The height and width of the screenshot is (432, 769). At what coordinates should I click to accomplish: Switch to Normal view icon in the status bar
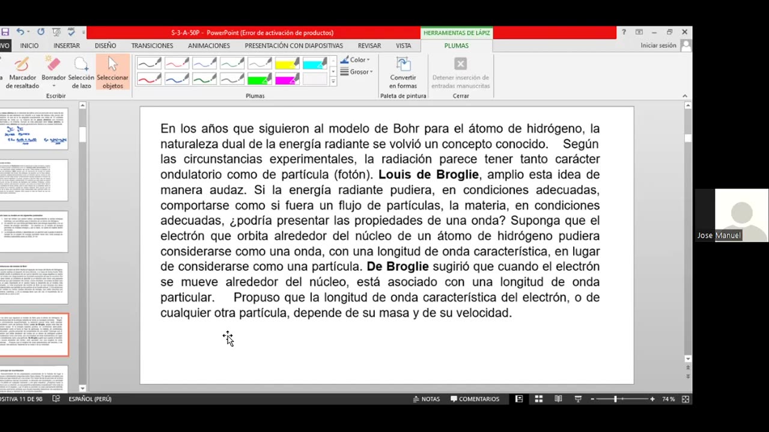[519, 399]
